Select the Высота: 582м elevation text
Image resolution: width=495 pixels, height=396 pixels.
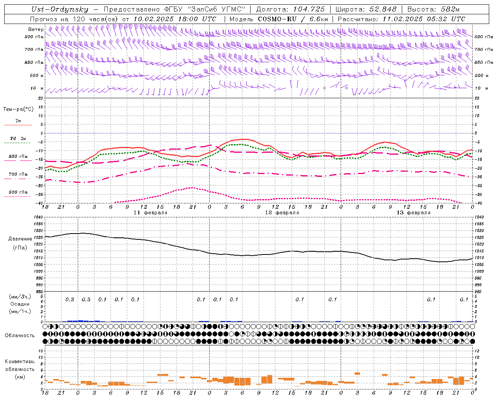tap(434, 9)
